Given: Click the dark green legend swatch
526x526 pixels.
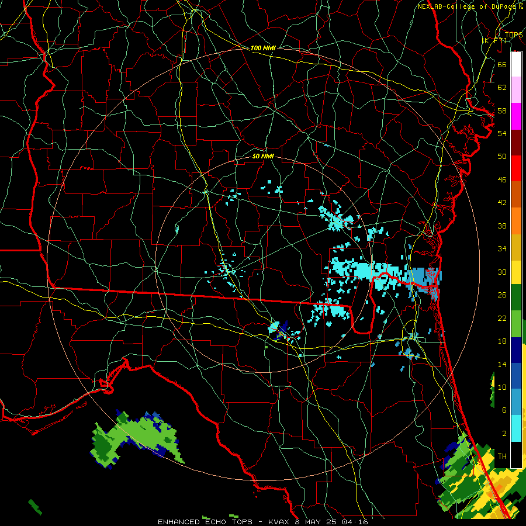Looking at the screenshot, I should tap(516, 297).
